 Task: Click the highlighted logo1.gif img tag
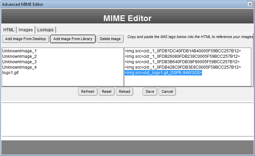pyautogui.click(x=163, y=73)
